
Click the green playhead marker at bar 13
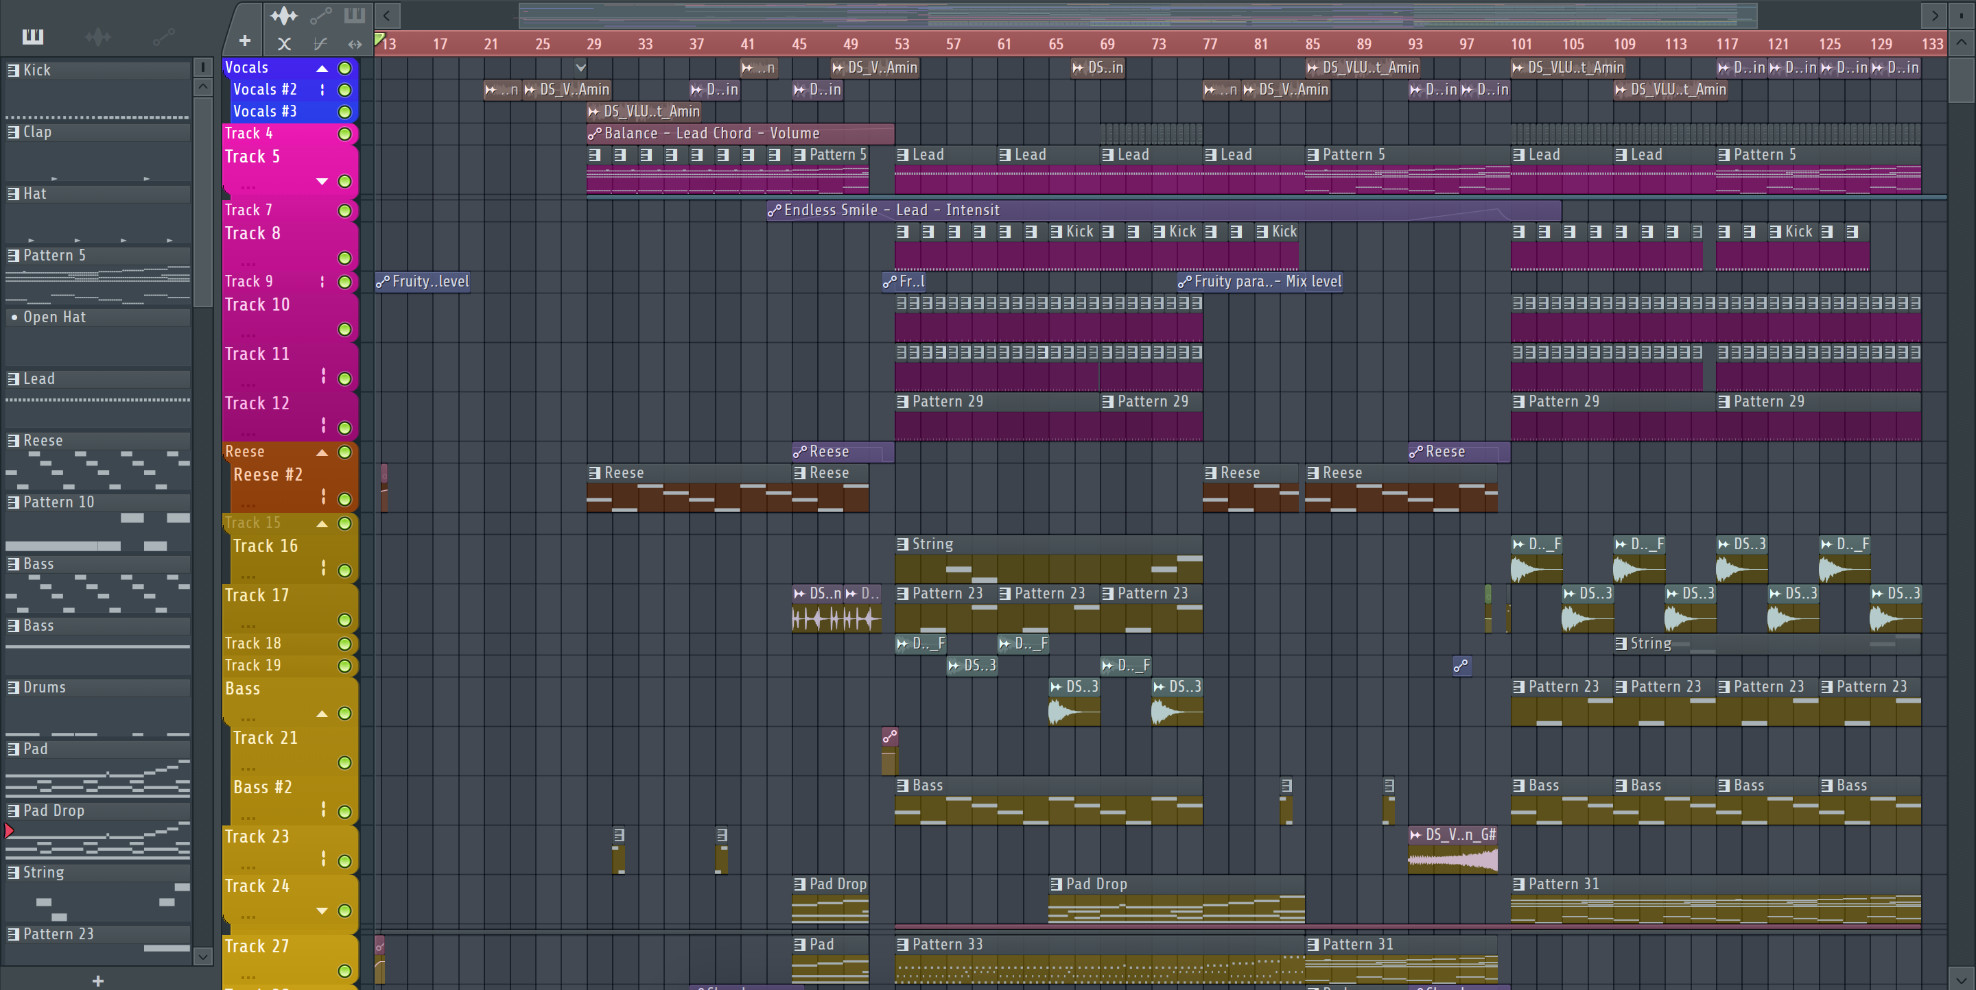[379, 38]
